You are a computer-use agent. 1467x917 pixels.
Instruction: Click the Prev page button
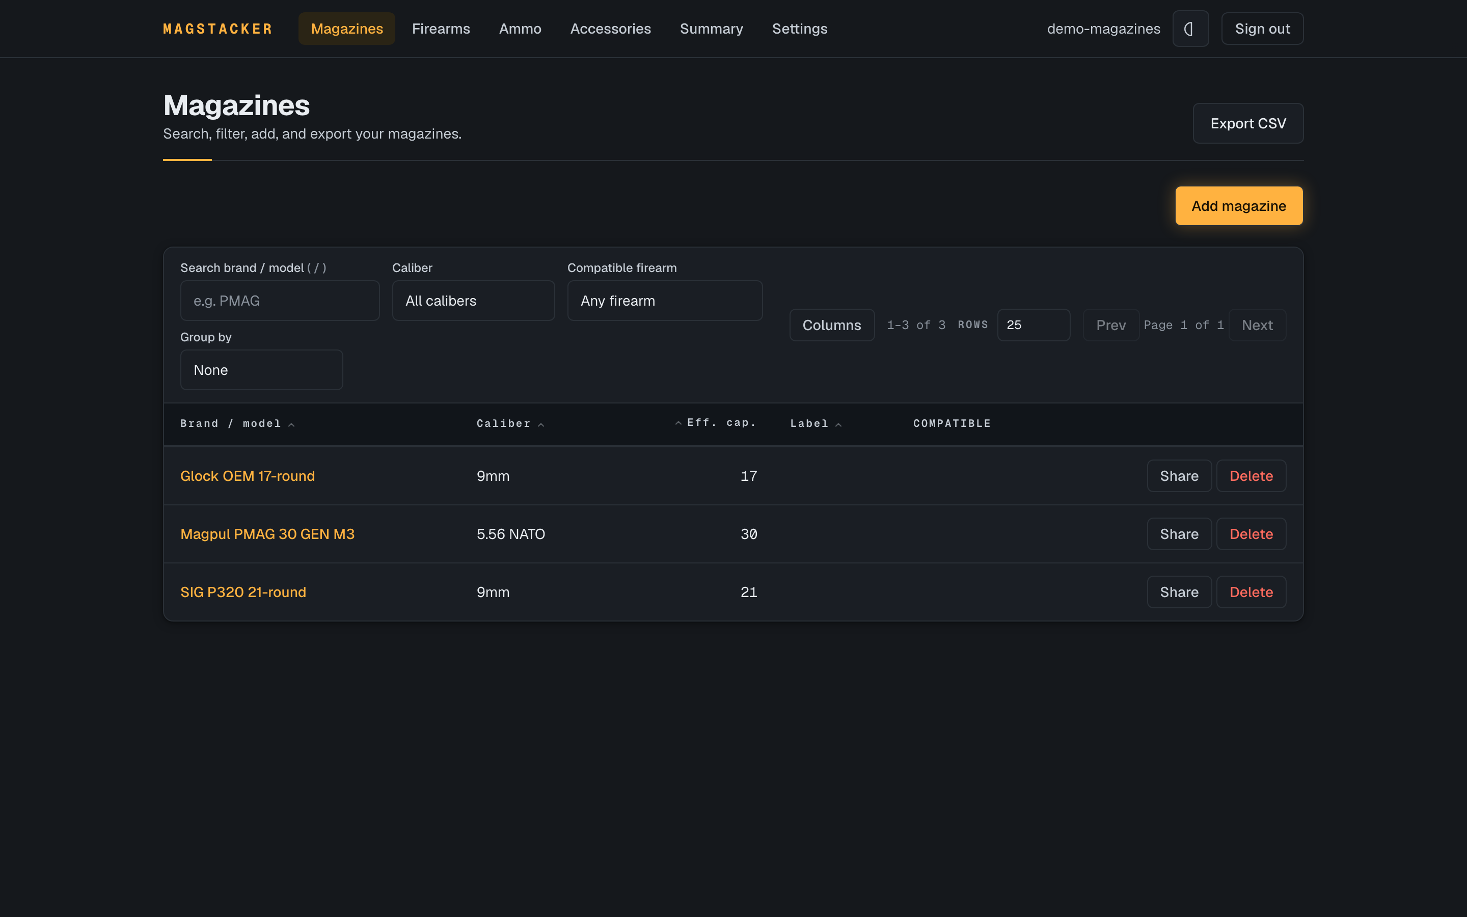point(1110,325)
